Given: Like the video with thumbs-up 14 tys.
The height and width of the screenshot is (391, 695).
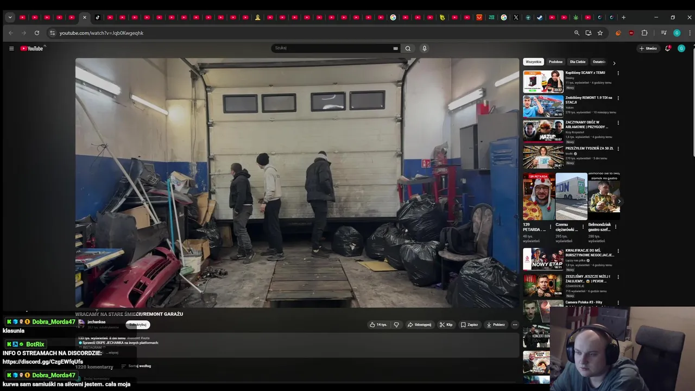Looking at the screenshot, I should point(378,325).
